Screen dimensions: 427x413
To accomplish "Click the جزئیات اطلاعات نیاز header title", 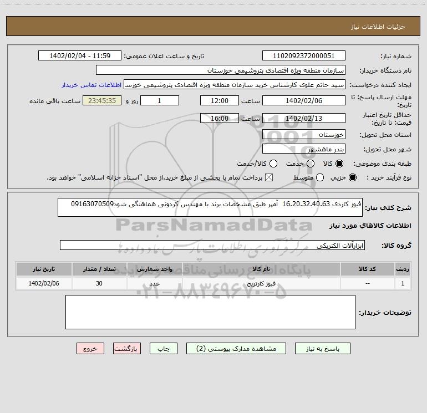I will [378, 27].
